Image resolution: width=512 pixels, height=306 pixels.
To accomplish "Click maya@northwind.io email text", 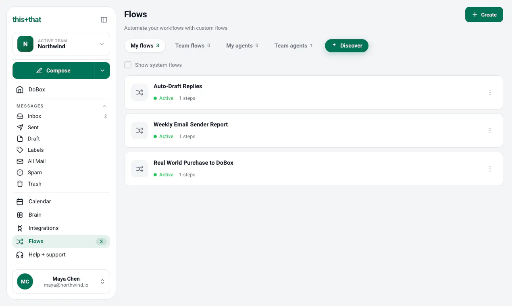I will click(66, 285).
